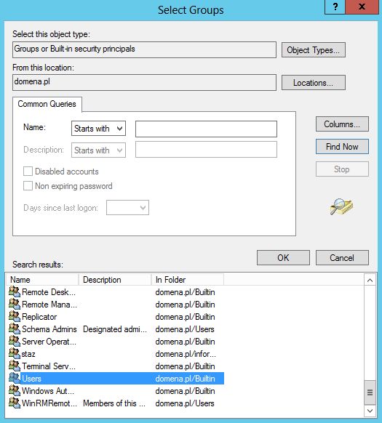Open the Name 'Starts with' dropdown
The height and width of the screenshot is (423, 382).
click(x=98, y=129)
